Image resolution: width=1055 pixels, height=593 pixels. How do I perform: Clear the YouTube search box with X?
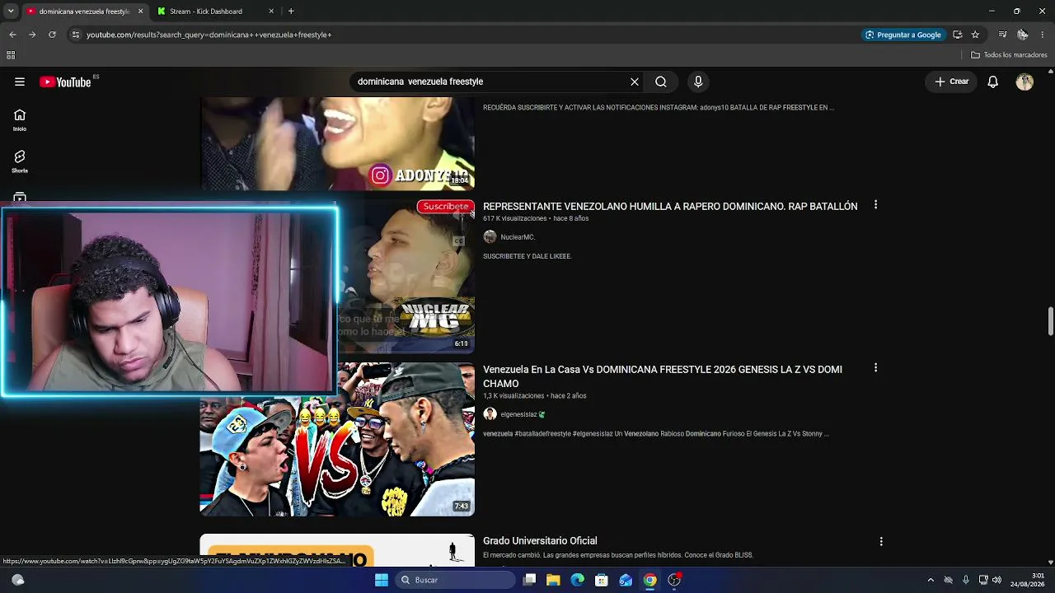(635, 82)
